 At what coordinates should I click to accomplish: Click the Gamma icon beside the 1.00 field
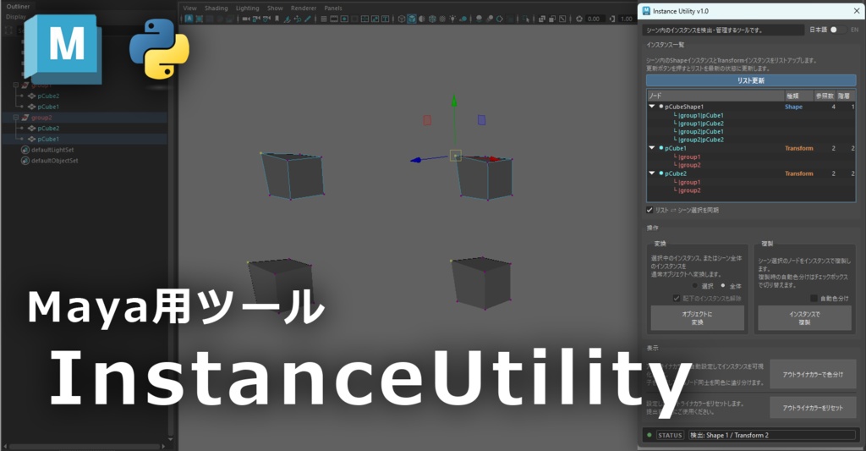612,19
